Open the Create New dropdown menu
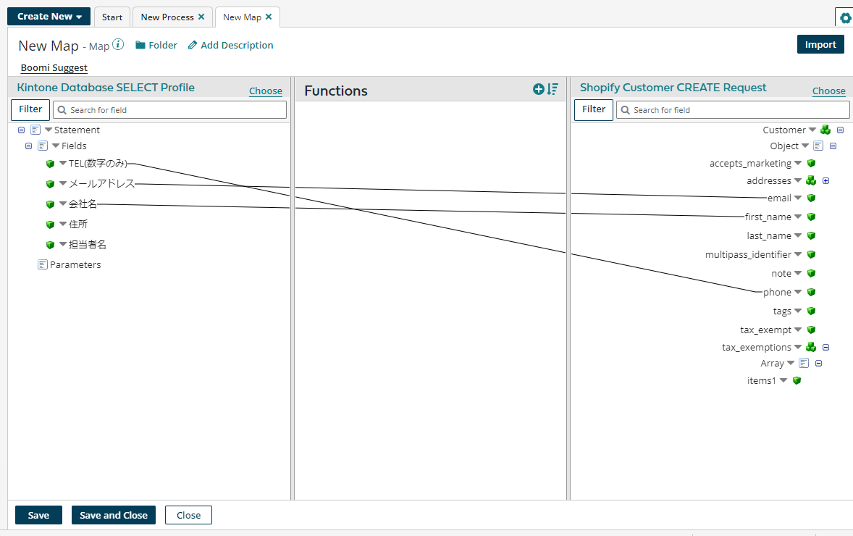Viewport: 853px width, 536px height. [49, 17]
